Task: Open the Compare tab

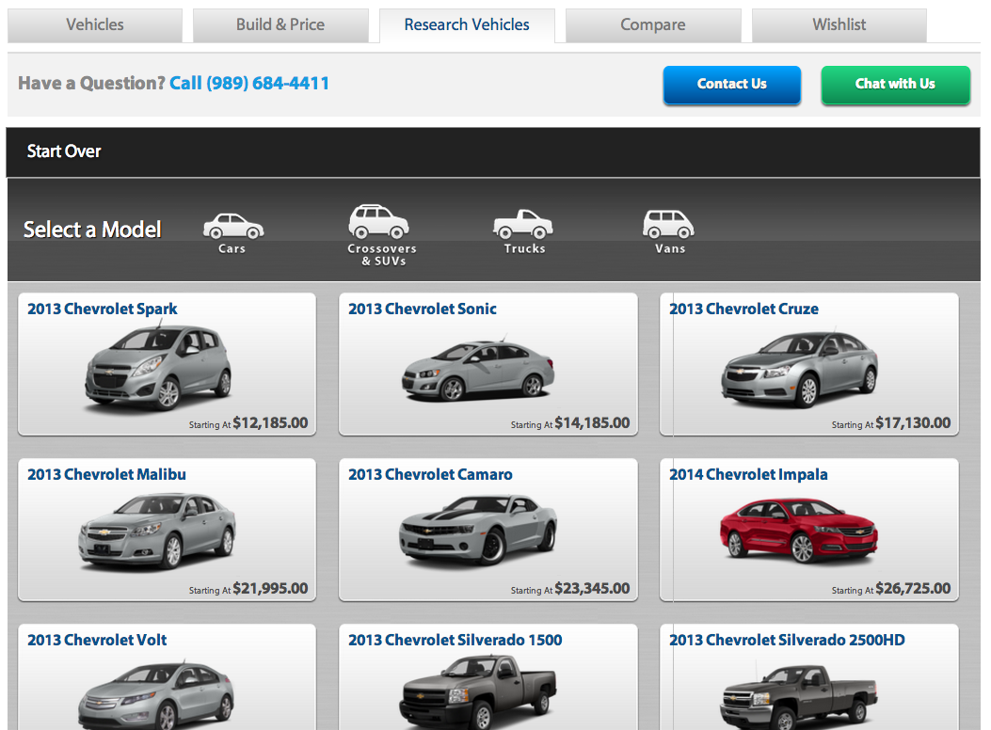Action: pos(653,25)
